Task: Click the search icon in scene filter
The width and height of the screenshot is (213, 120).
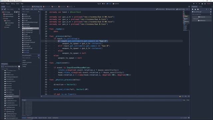Action: [19, 9]
